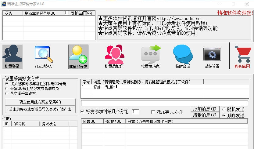Open the 临时会话 chat bubble tool
This screenshot has height=149, width=254.
point(183,57)
